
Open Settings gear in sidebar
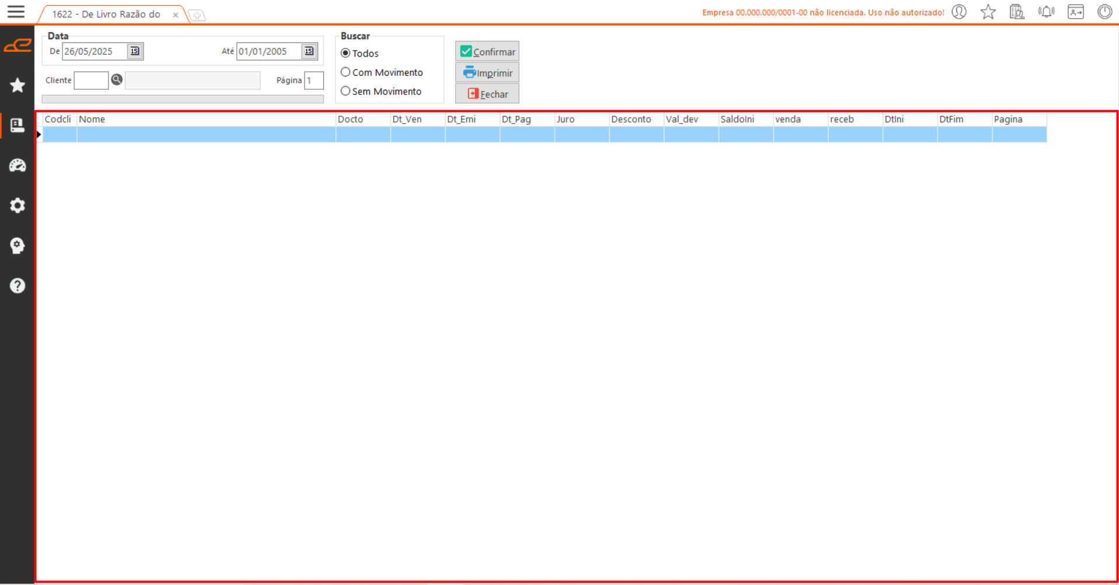pos(18,206)
